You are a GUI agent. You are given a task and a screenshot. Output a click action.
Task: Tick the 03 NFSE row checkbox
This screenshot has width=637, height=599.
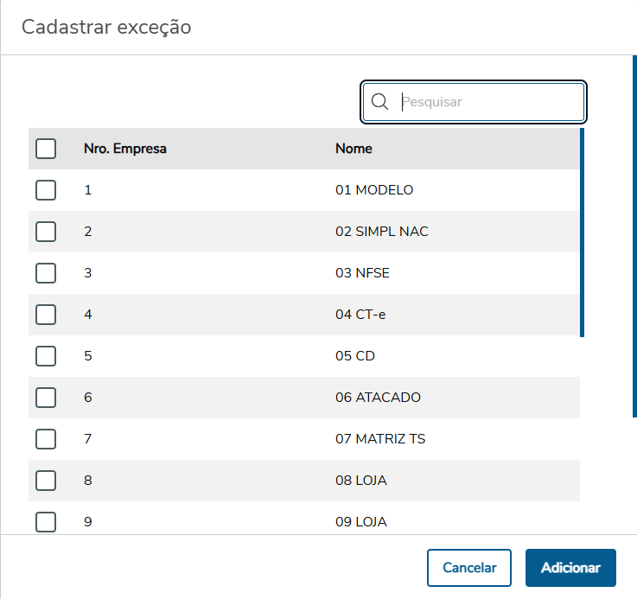coord(46,273)
